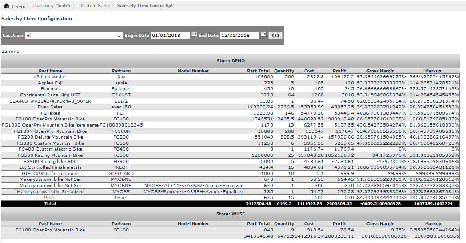The height and width of the screenshot is (243, 466).
Task: Click the FG500 Racing Mountain Bike entry
Action: coord(50,155)
